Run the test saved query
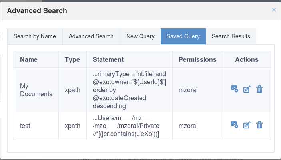The image size is (281, 160). pos(234,125)
